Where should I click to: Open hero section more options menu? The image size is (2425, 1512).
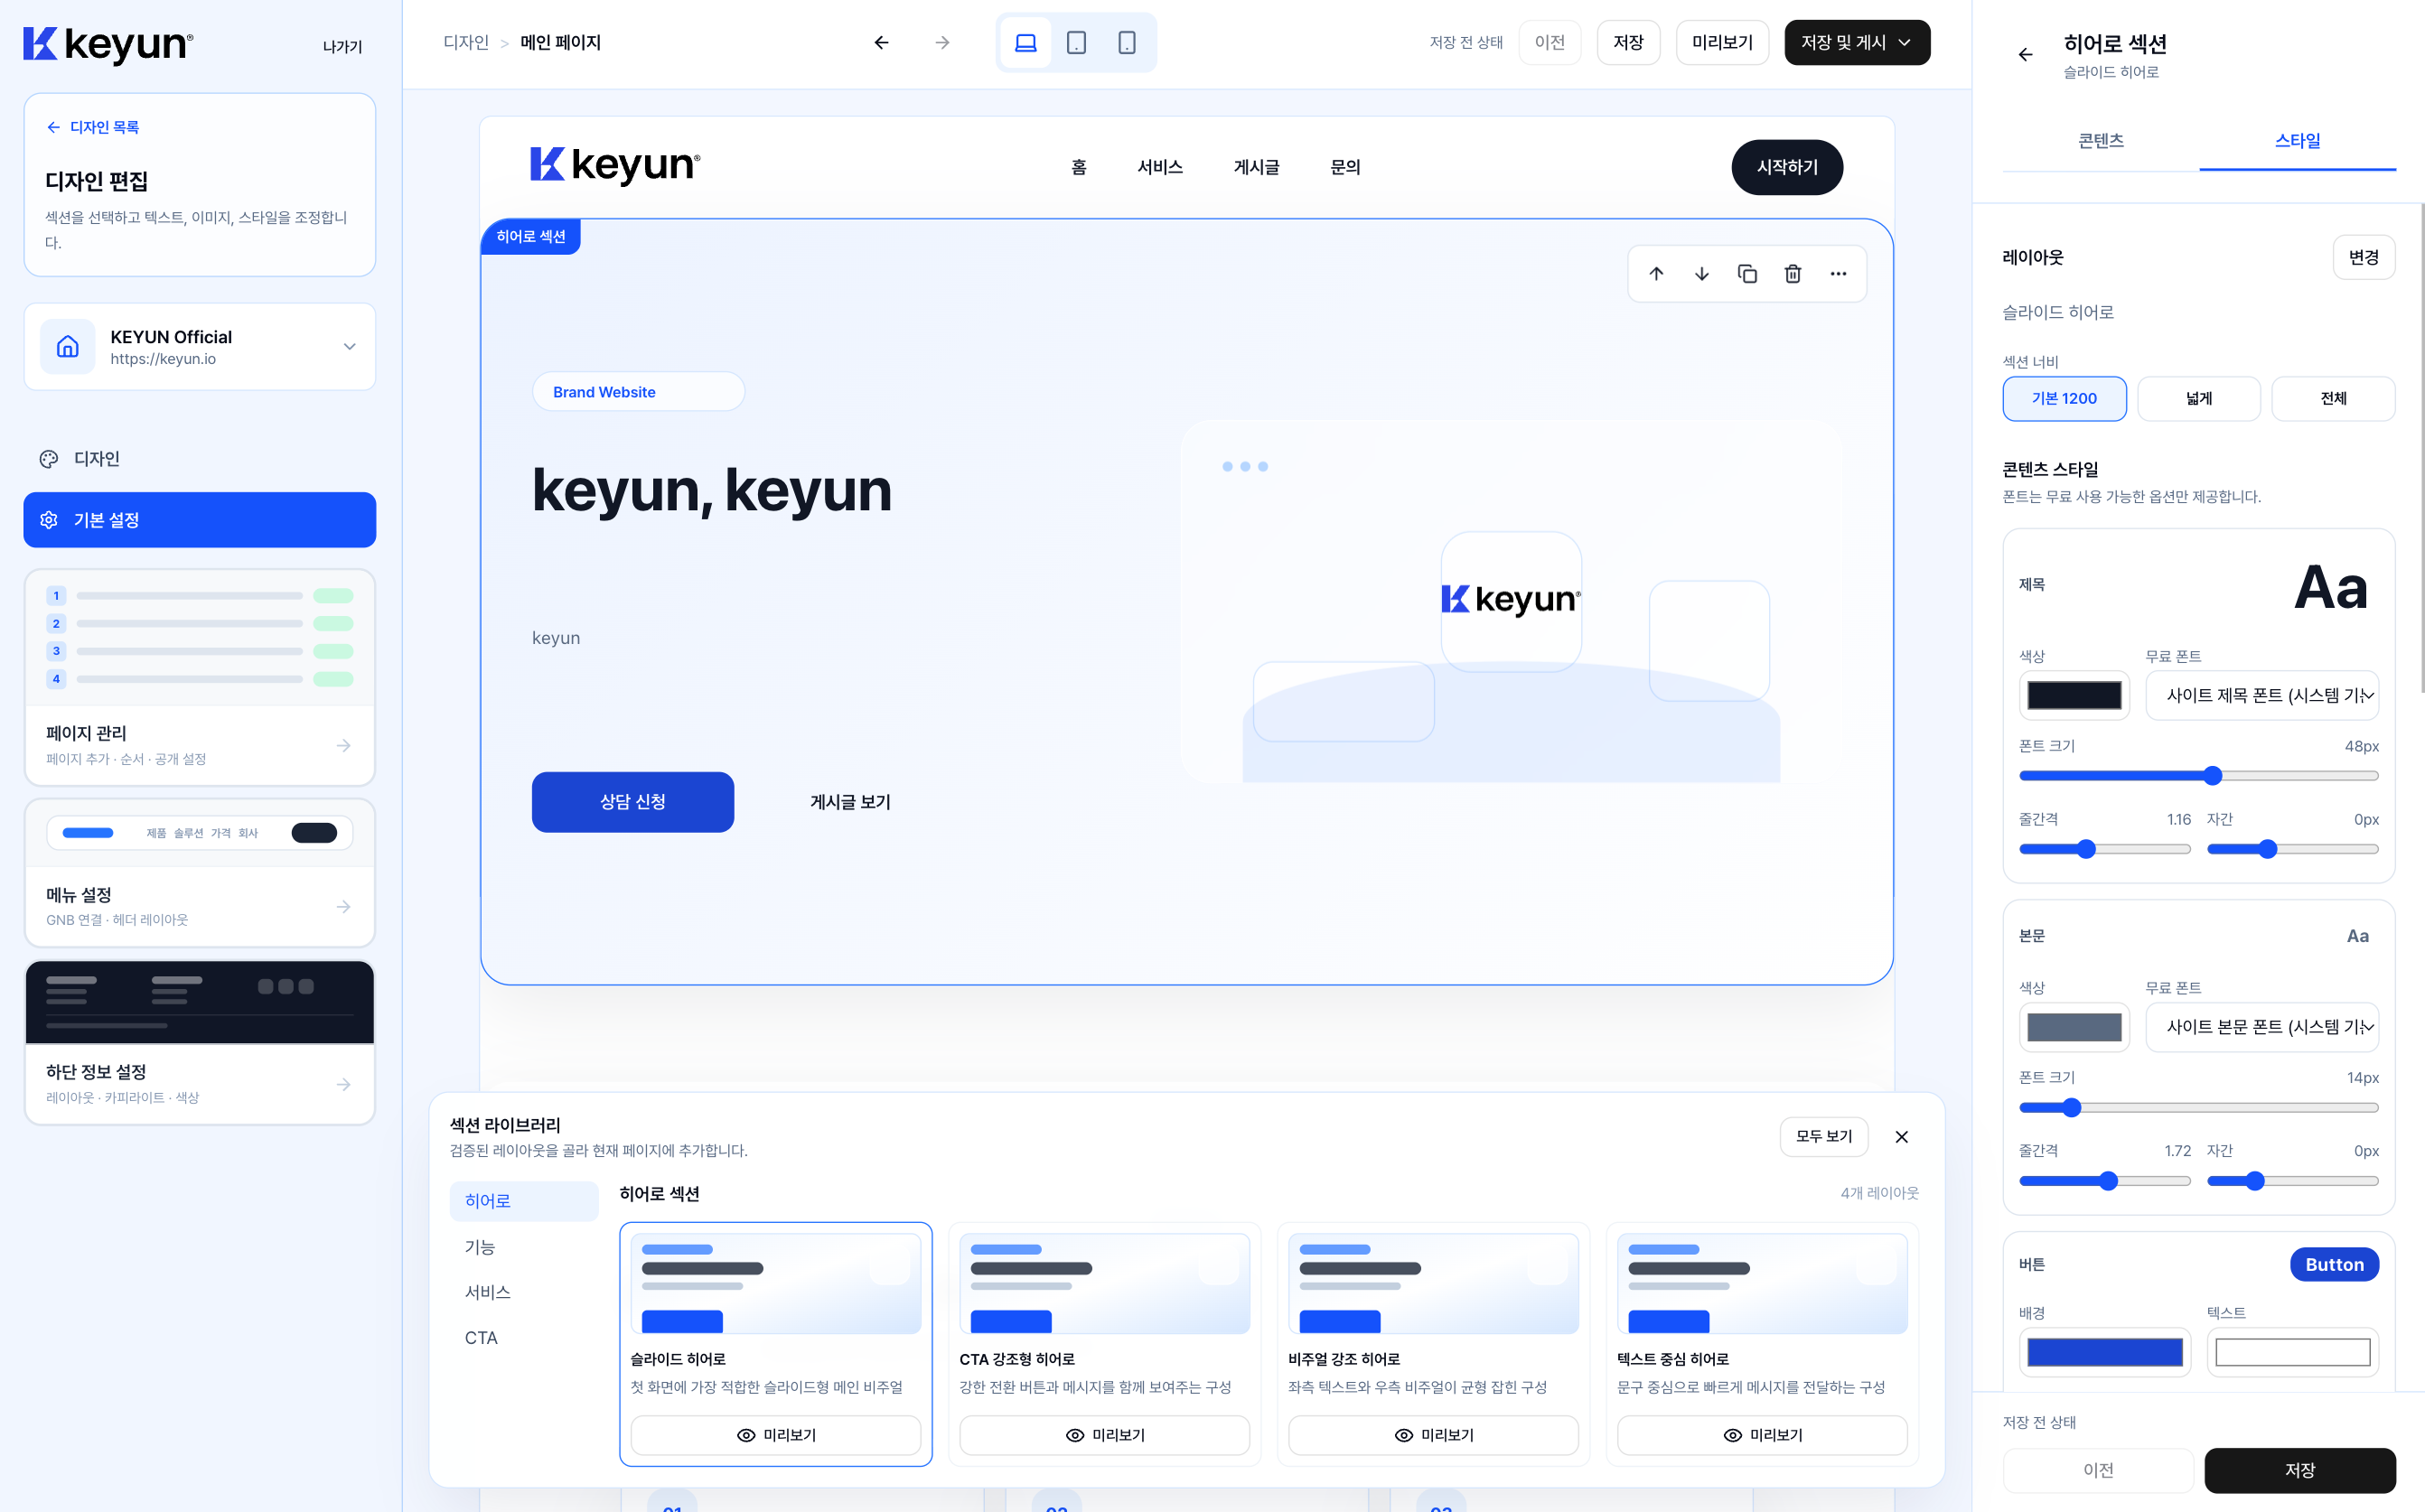[1838, 274]
